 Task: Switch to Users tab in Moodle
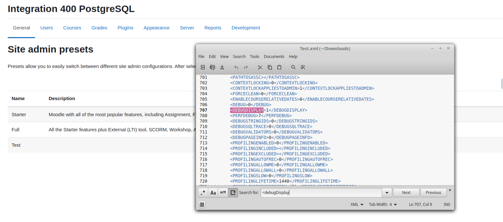47,28
